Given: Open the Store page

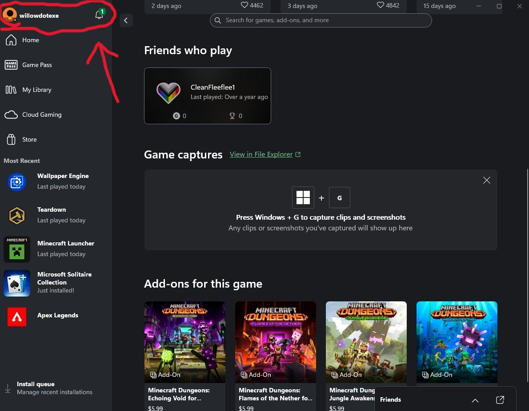Looking at the screenshot, I should point(29,139).
